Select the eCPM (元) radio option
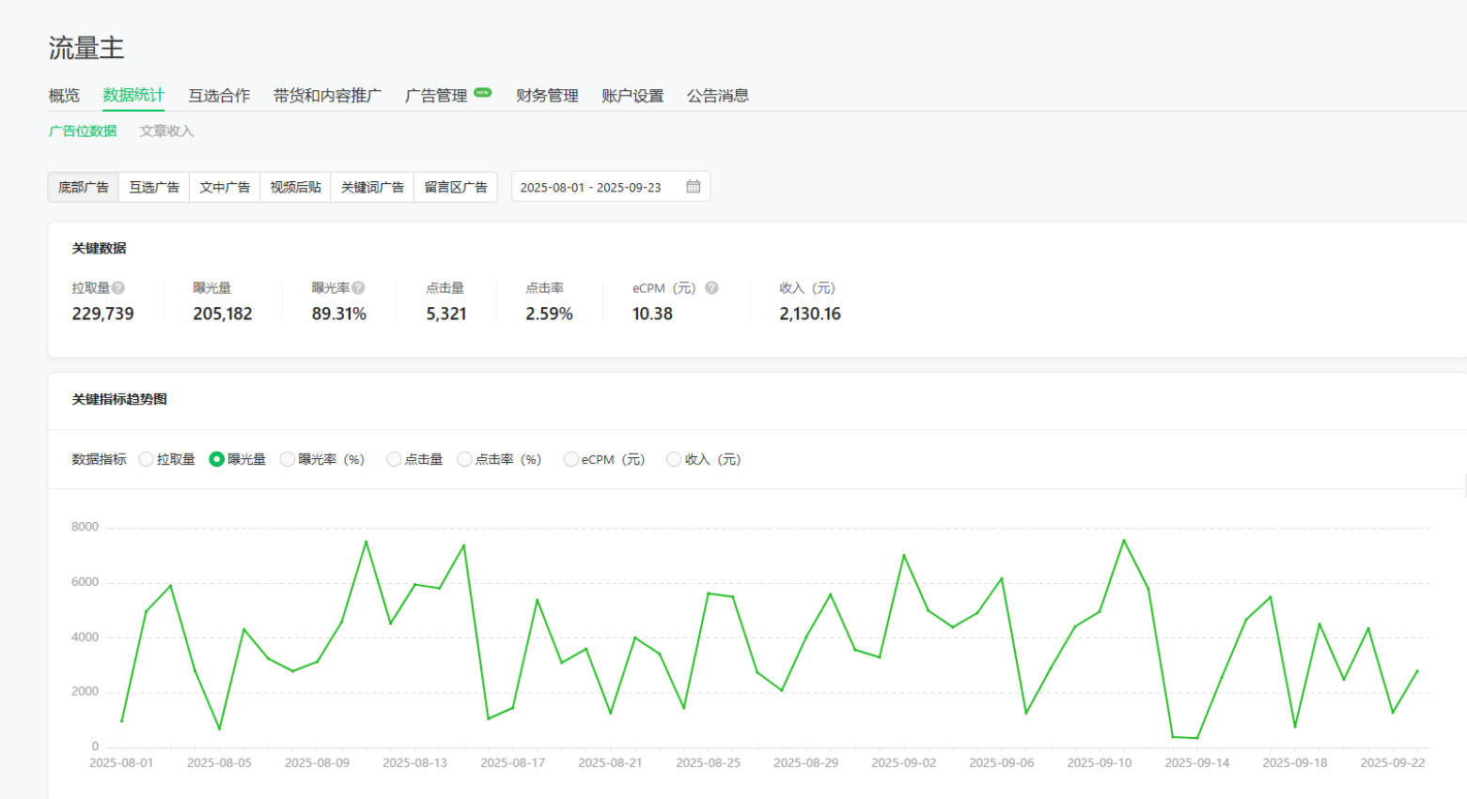Screen dimensions: 1467x799 570,459
